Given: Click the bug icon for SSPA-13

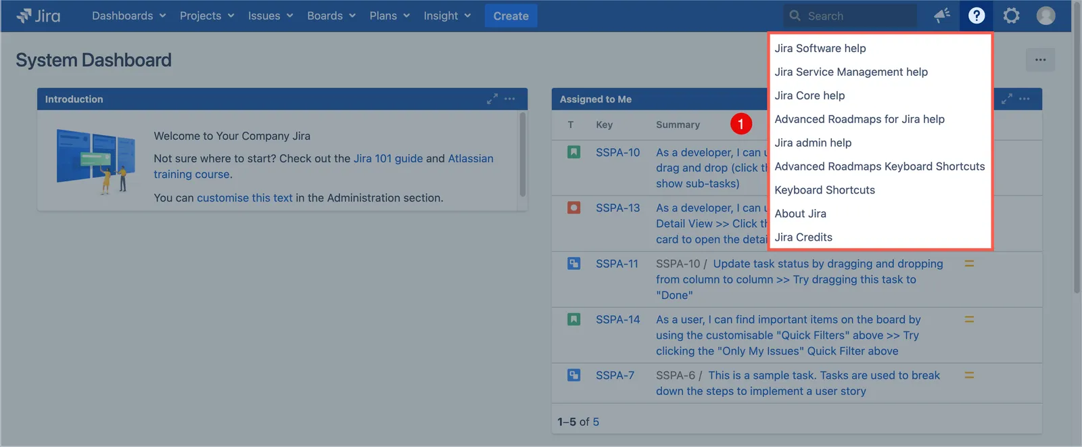Looking at the screenshot, I should tap(573, 208).
